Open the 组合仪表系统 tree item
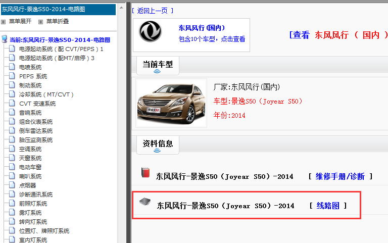 pyautogui.click(x=36, y=122)
